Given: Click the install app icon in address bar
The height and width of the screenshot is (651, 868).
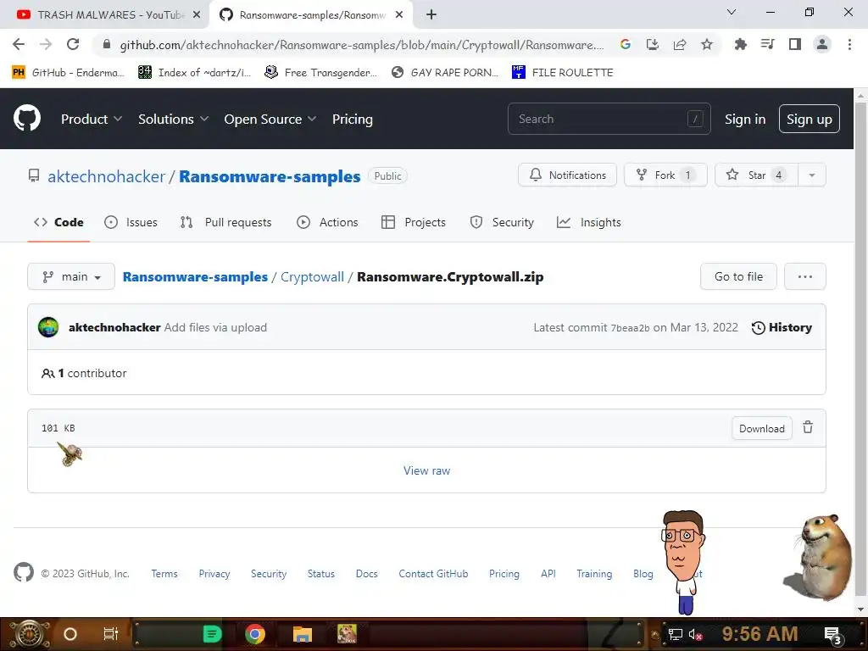Looking at the screenshot, I should tap(652, 44).
